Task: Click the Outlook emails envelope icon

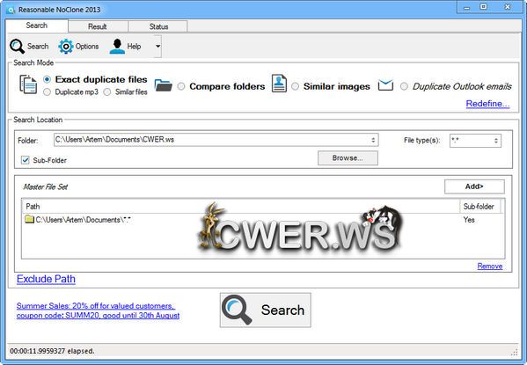Action: 385,85
